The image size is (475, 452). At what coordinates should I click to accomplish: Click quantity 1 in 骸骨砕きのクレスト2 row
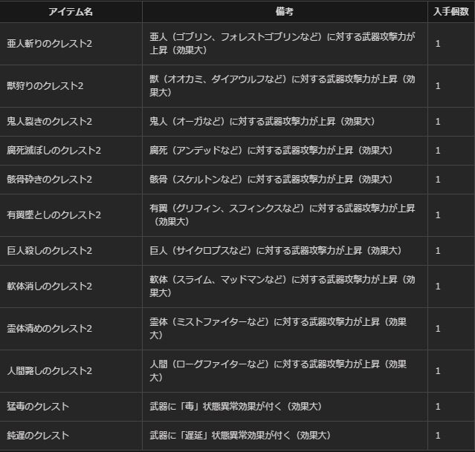(x=438, y=180)
